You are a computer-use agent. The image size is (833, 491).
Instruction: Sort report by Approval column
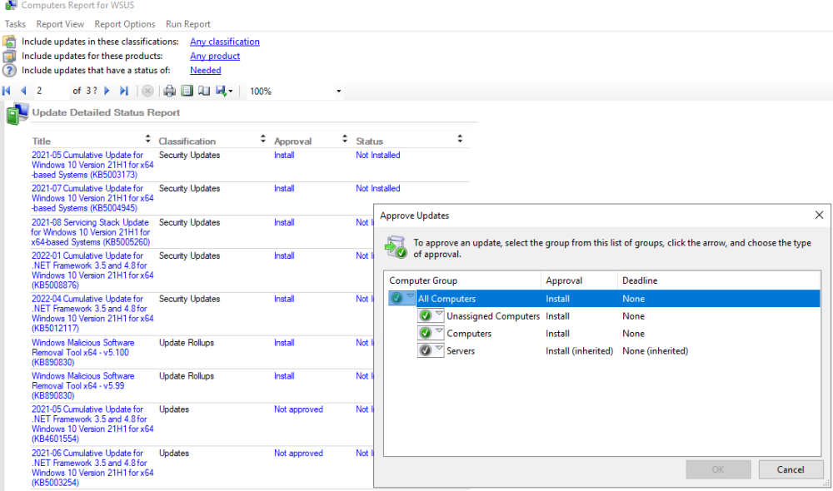[345, 138]
